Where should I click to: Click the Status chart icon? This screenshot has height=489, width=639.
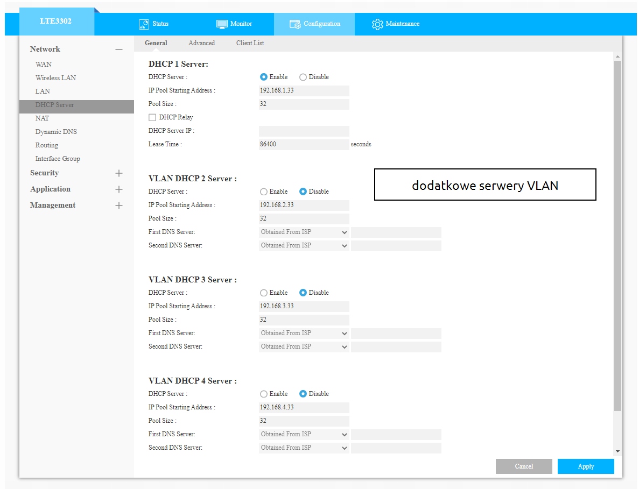[x=144, y=24]
